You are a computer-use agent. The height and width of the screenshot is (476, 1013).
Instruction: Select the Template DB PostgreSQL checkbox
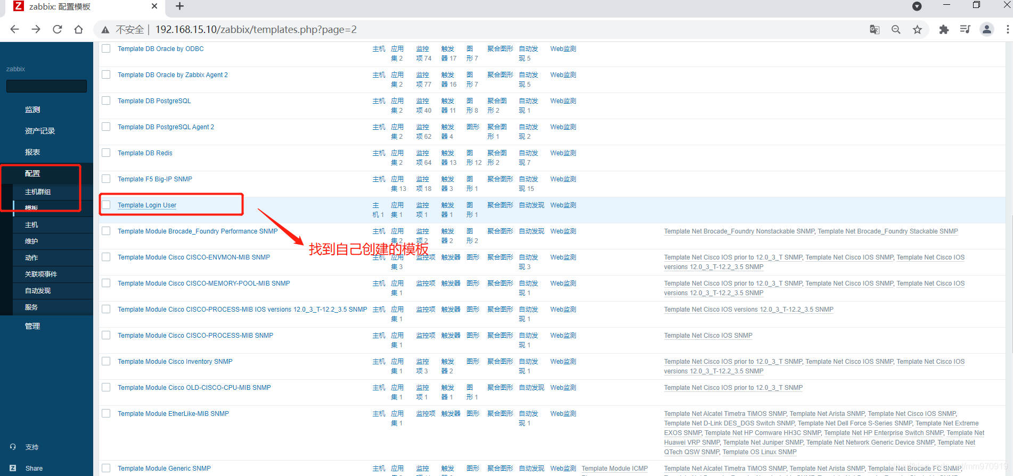pos(106,101)
